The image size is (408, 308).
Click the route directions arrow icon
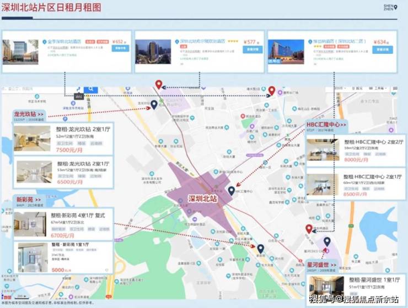(78, 89)
